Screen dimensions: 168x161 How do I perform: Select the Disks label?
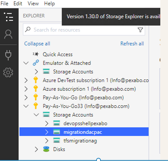(x=59, y=149)
